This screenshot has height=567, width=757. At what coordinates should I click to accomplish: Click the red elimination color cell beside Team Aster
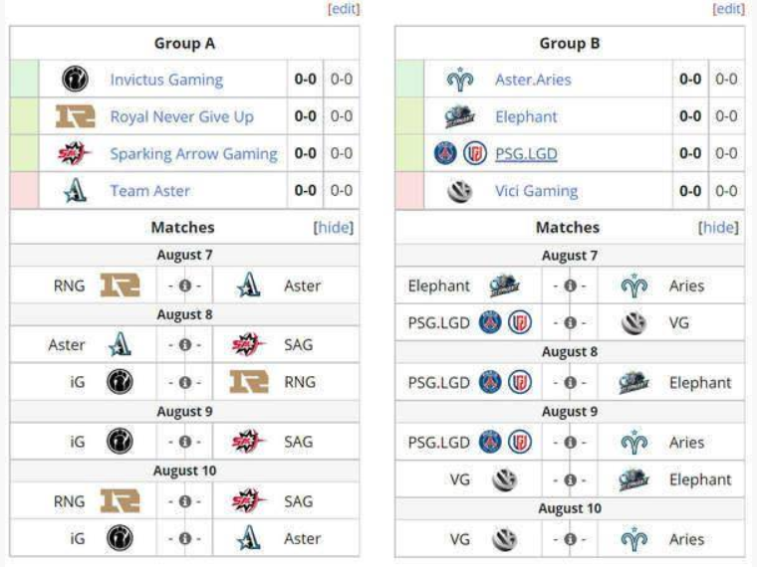click(24, 190)
